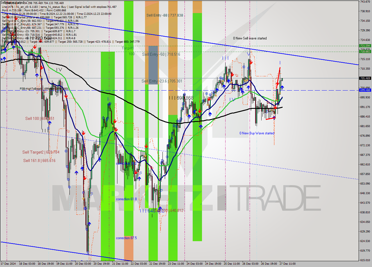Select the 648.330 price axis value
Viewport: 372px width, 267px height.
click(x=365, y=193)
